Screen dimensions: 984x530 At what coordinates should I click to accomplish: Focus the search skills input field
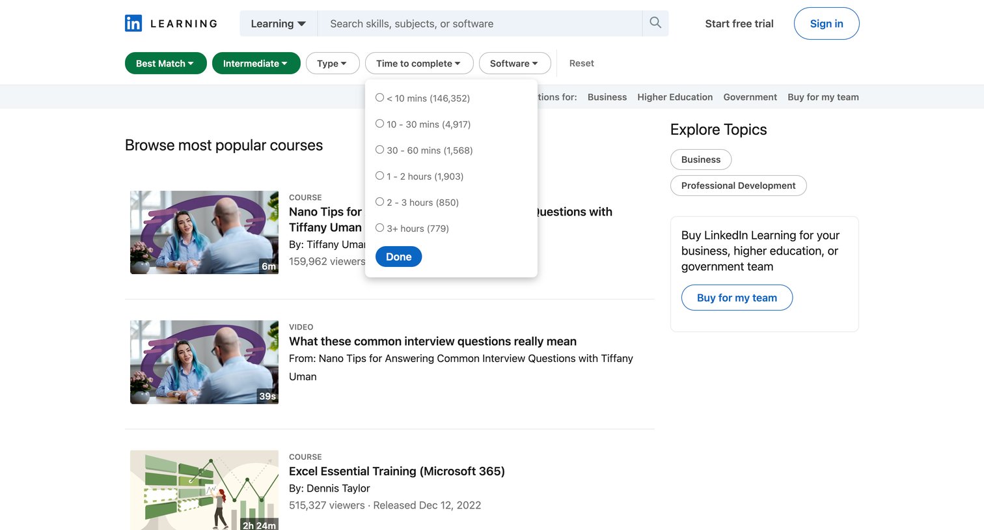coord(480,23)
